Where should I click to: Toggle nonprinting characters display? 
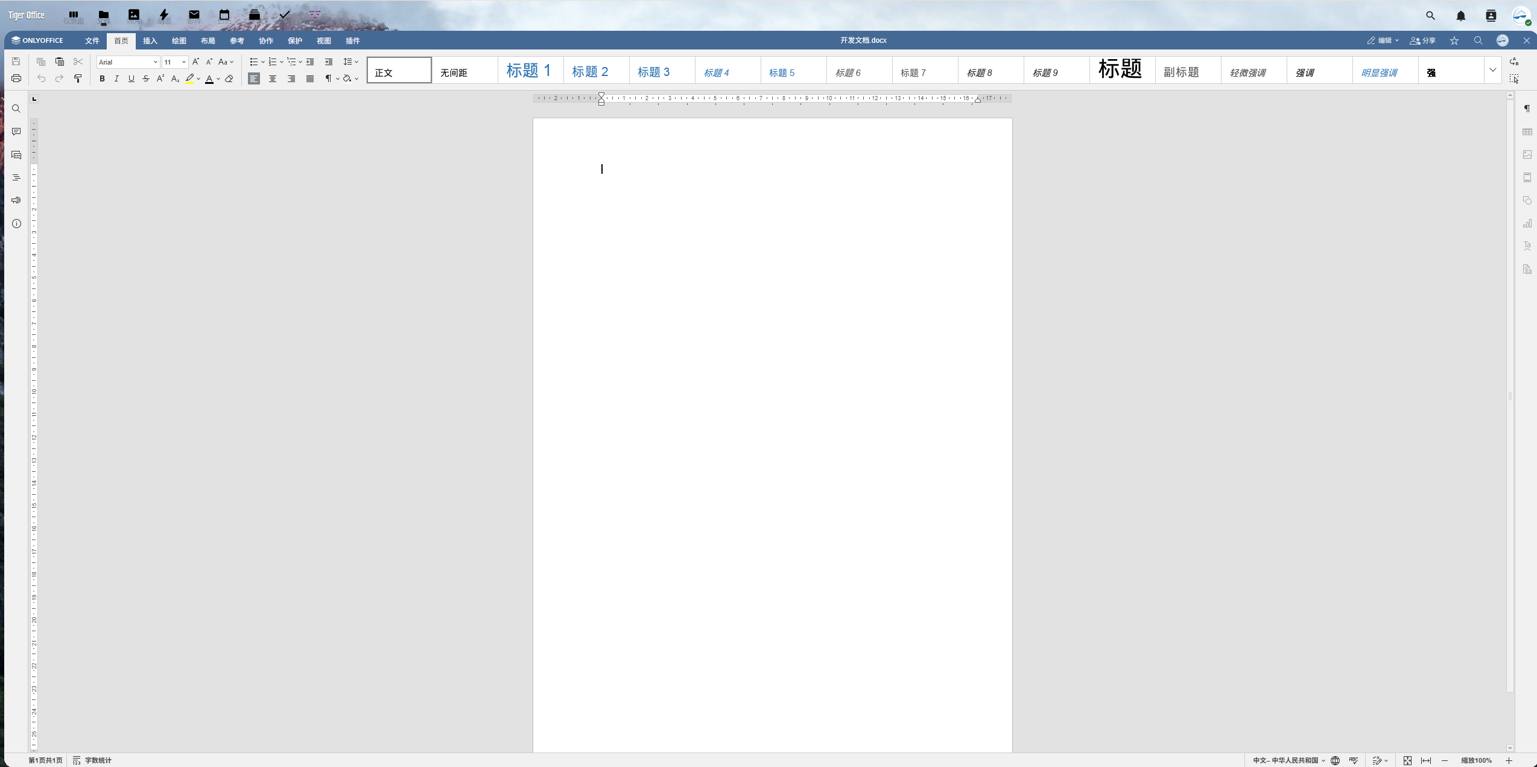[329, 79]
